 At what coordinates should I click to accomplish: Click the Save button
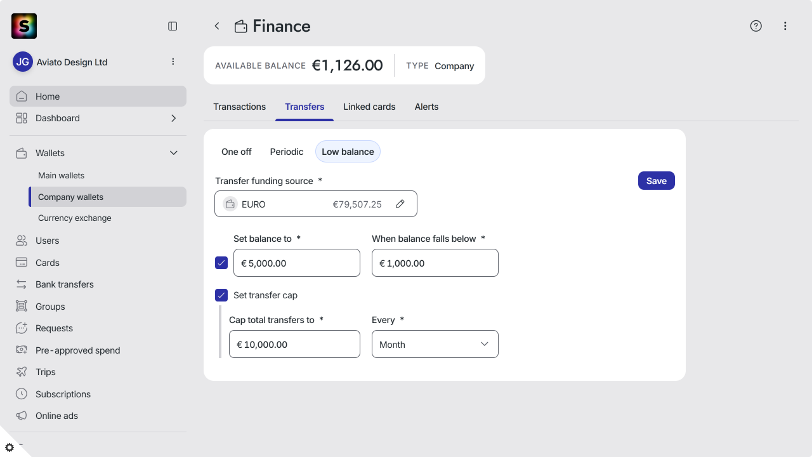(657, 181)
